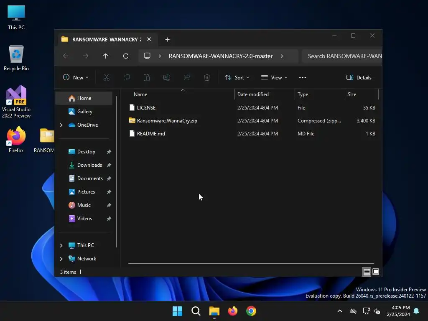Sort by Size column header

(x=362, y=94)
